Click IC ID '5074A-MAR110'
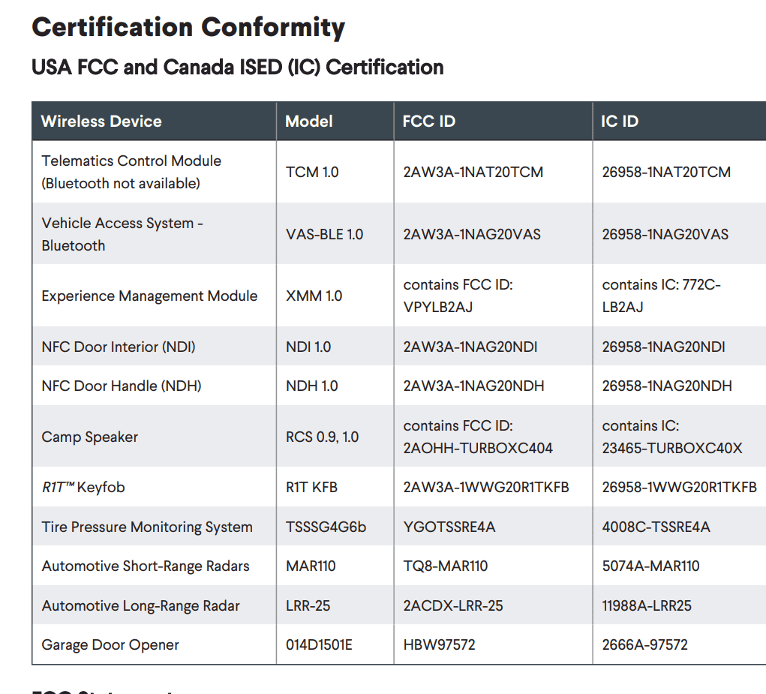The image size is (766, 694). pos(650,566)
